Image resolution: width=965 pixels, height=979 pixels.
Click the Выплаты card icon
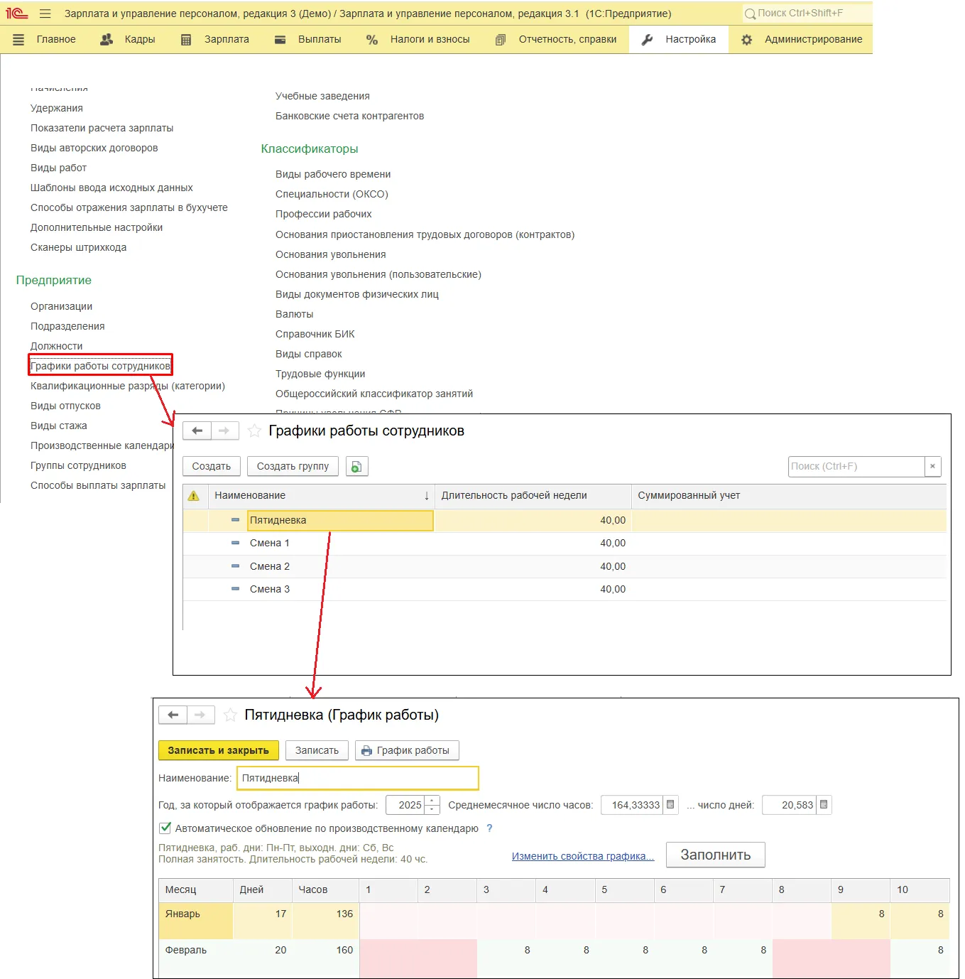[x=280, y=40]
